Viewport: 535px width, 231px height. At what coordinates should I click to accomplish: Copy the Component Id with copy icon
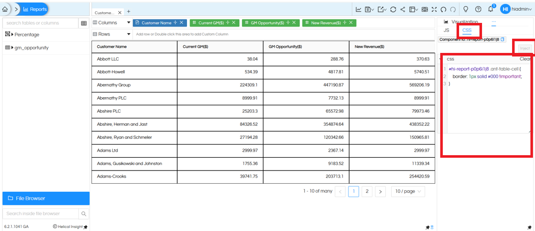pyautogui.click(x=503, y=40)
